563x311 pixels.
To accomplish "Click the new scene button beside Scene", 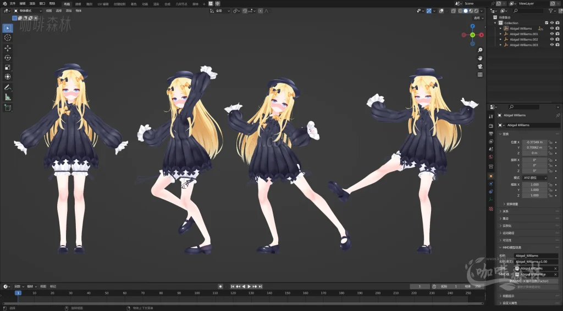I will (499, 3).
